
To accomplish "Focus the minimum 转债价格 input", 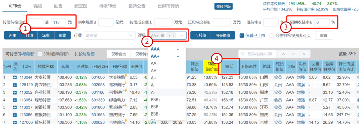I will pyautogui.click(x=36, y=22).
